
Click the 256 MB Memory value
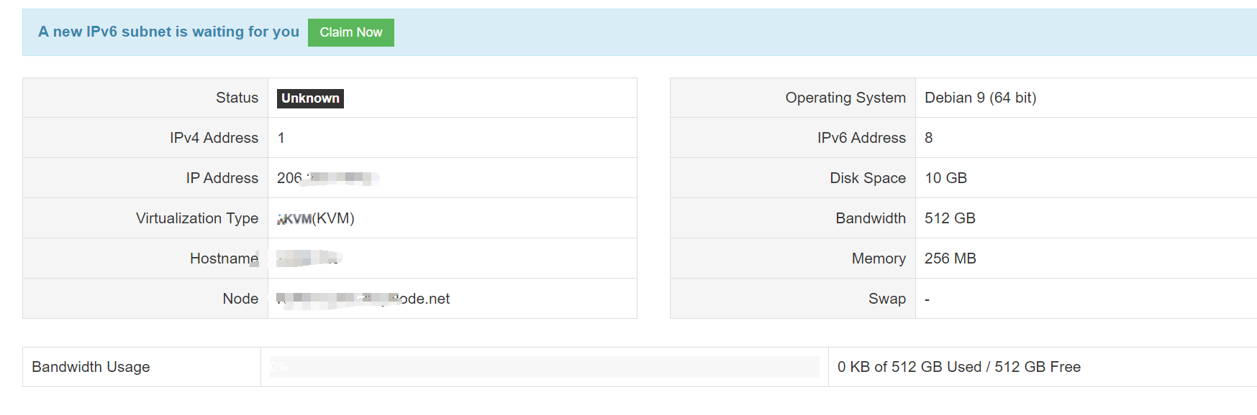(x=950, y=258)
